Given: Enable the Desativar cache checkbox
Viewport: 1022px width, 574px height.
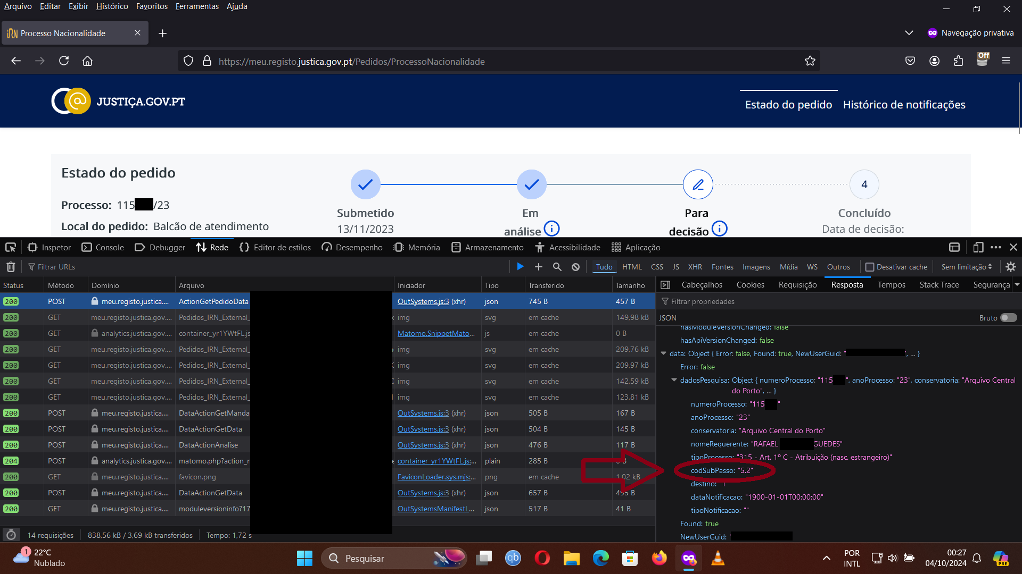Looking at the screenshot, I should 870,267.
